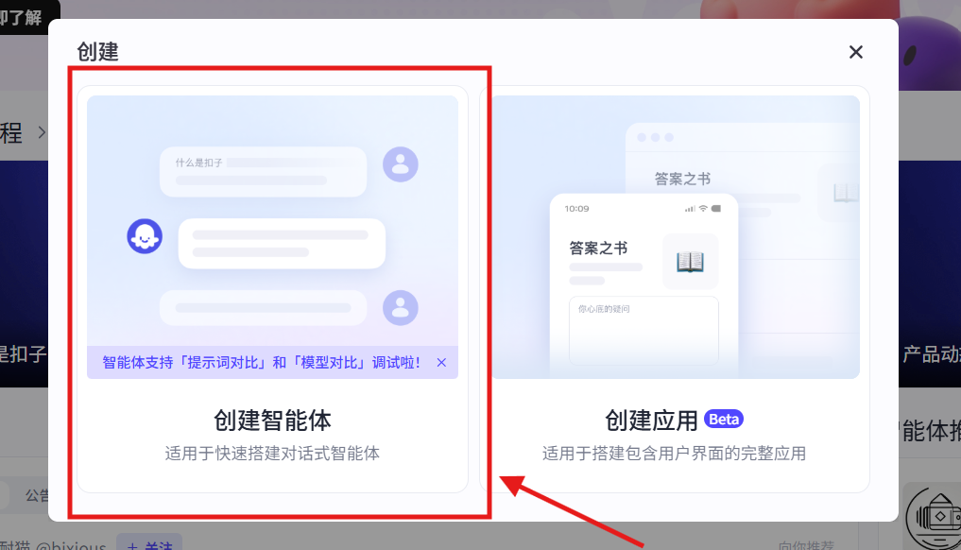Click the 创建 dialog title
This screenshot has height=550, width=961.
tap(97, 52)
